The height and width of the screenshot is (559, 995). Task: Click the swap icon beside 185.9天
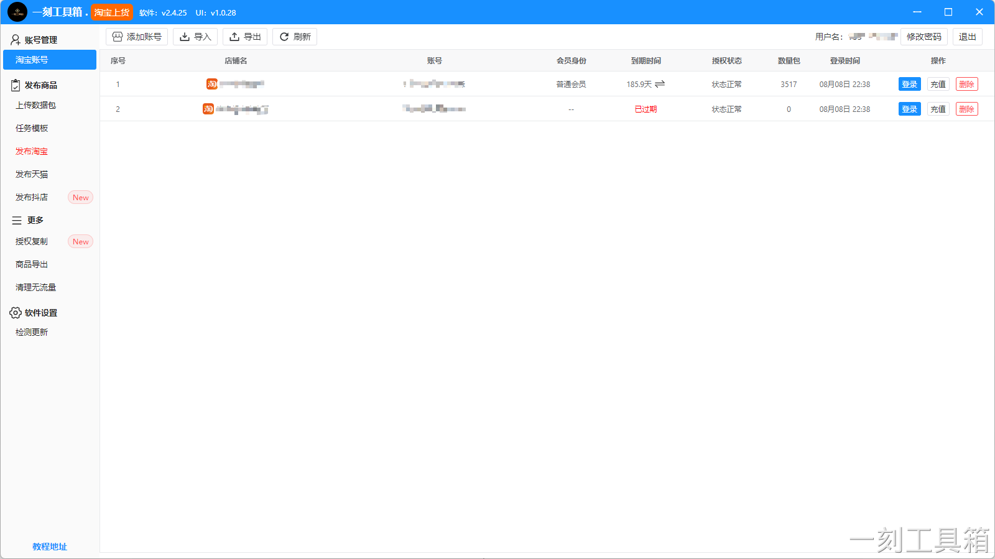pos(660,84)
